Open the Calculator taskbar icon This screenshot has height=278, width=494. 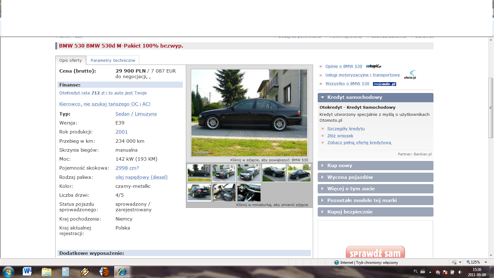(x=65, y=272)
